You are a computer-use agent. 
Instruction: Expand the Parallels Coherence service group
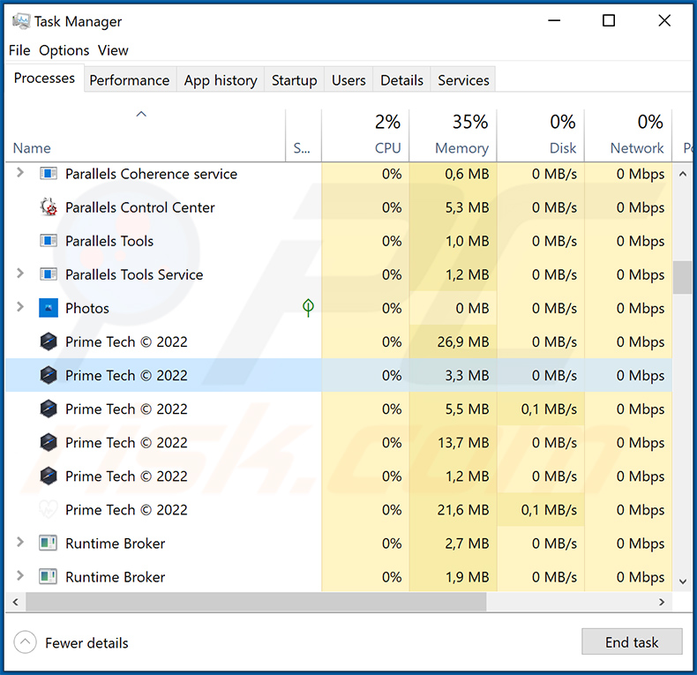pyautogui.click(x=20, y=174)
